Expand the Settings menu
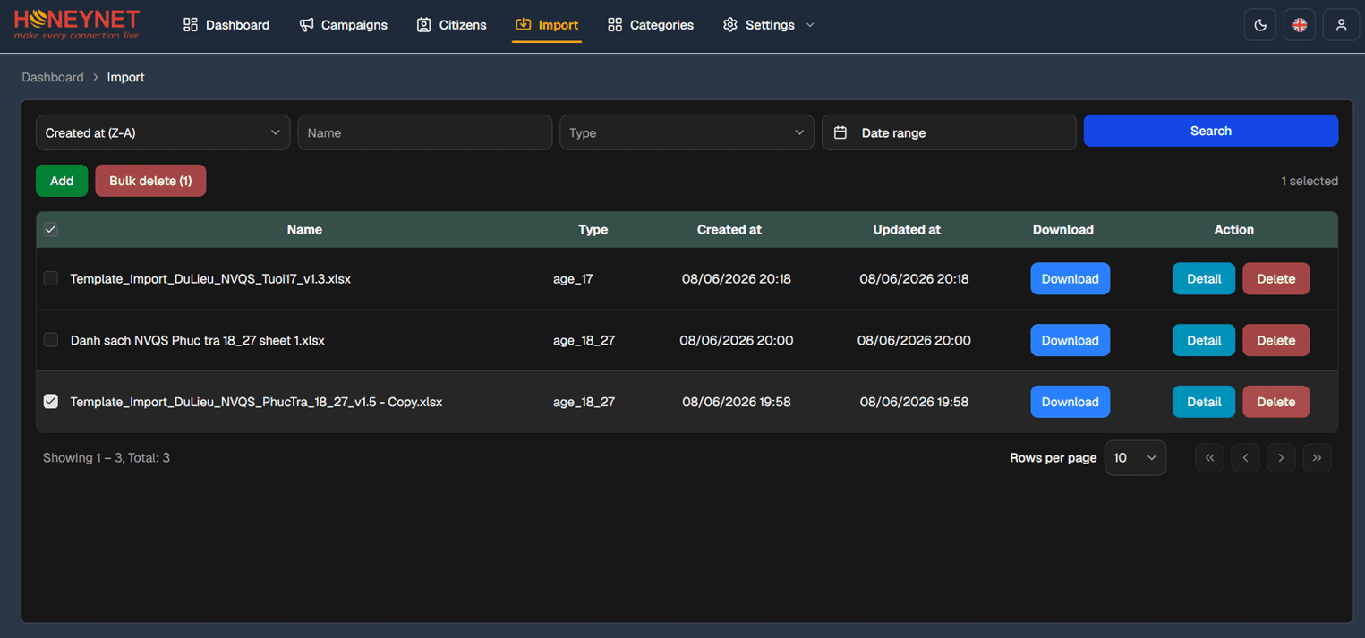Screen dimensions: 1365x638 pos(769,25)
